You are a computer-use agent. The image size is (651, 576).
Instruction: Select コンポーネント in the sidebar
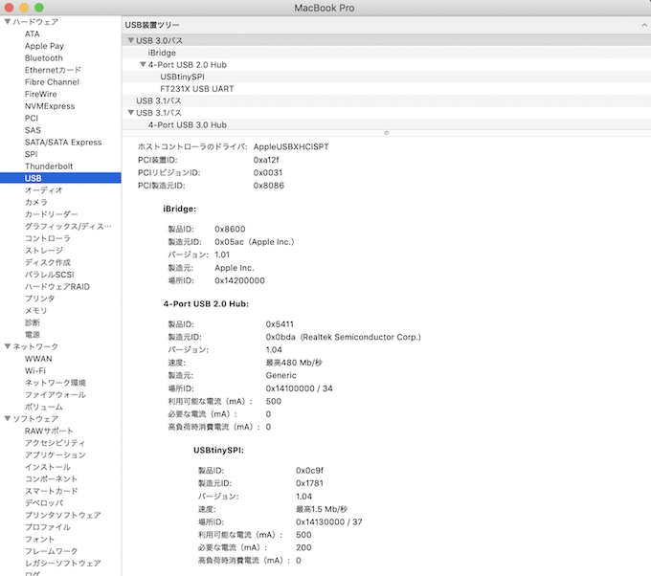coord(51,479)
